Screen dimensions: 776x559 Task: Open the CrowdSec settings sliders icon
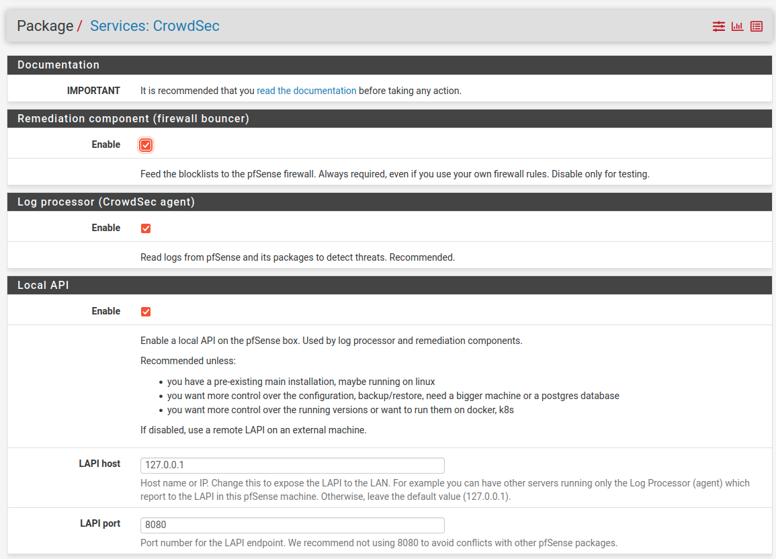click(x=718, y=26)
